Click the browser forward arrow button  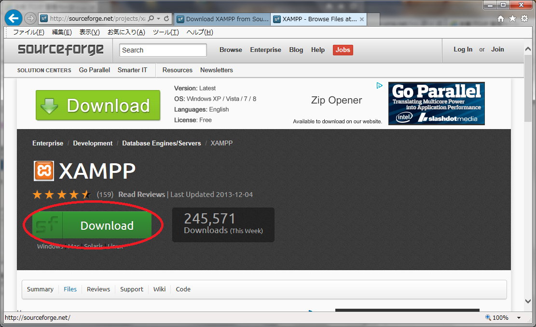[30, 18]
